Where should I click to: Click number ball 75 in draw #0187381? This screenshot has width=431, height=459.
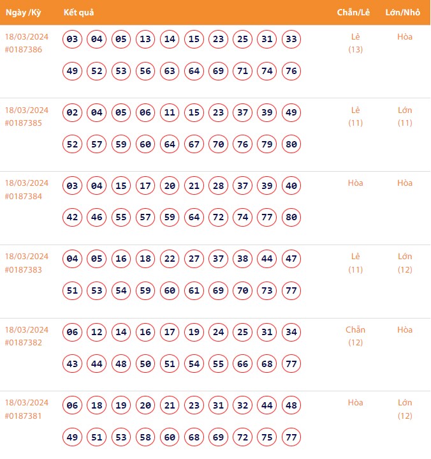point(267,437)
